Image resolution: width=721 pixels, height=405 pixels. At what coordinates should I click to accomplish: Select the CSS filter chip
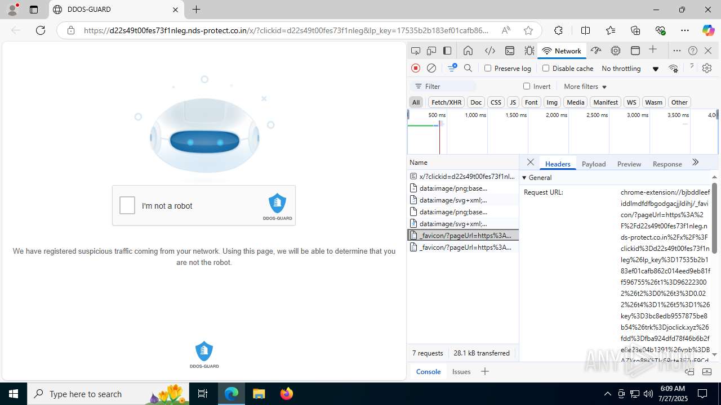(x=496, y=102)
